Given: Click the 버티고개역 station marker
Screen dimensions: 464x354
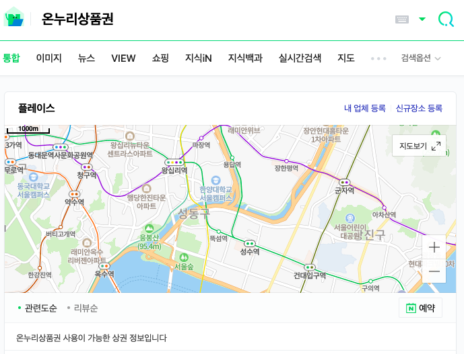Looking at the screenshot, I should (61, 227).
